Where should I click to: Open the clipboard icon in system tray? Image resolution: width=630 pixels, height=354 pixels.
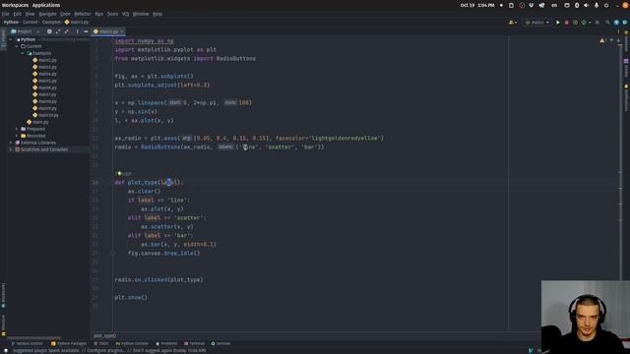tap(511, 5)
